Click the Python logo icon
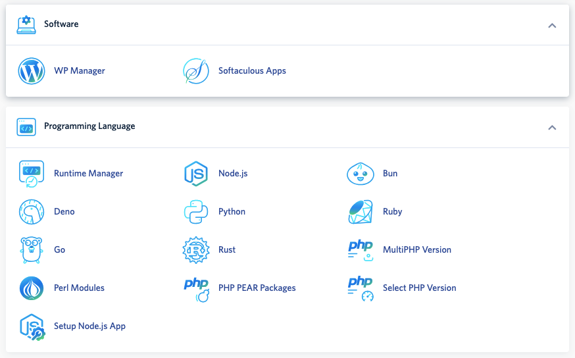Image resolution: width=575 pixels, height=358 pixels. point(196,212)
